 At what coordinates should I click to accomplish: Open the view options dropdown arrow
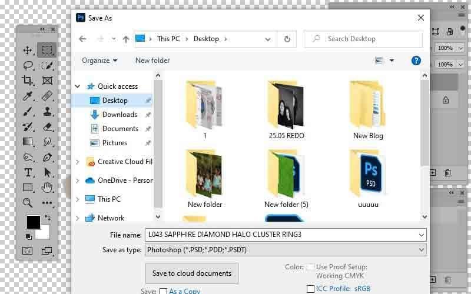[x=392, y=61]
